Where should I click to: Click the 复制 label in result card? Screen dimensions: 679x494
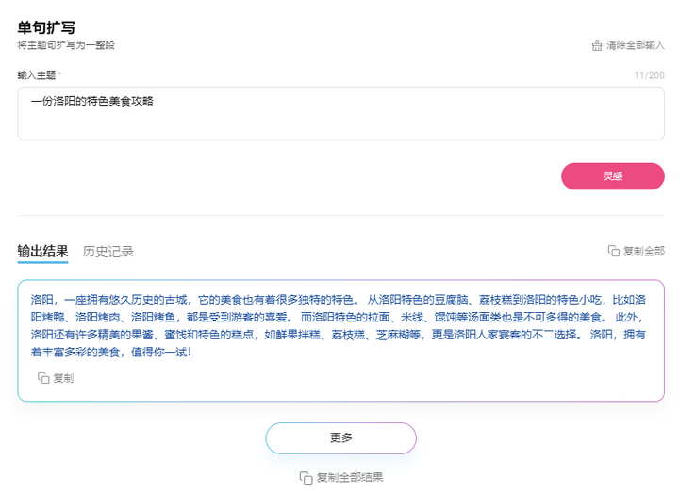point(64,378)
